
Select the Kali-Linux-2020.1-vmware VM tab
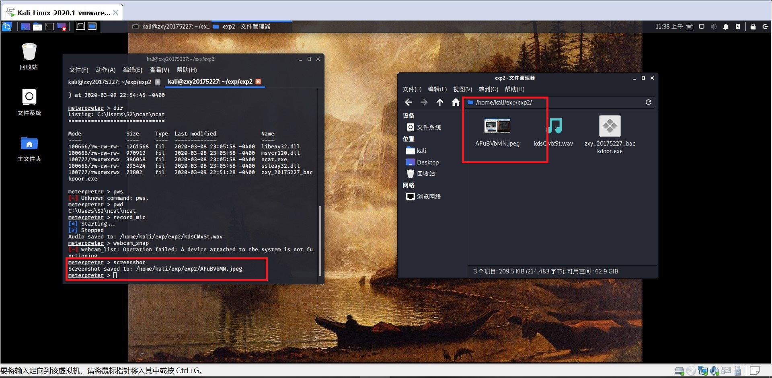(x=62, y=12)
